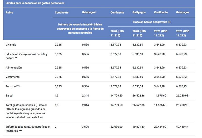Click the 2021 (USD 11.212) Galápagos header

(x=183, y=33)
